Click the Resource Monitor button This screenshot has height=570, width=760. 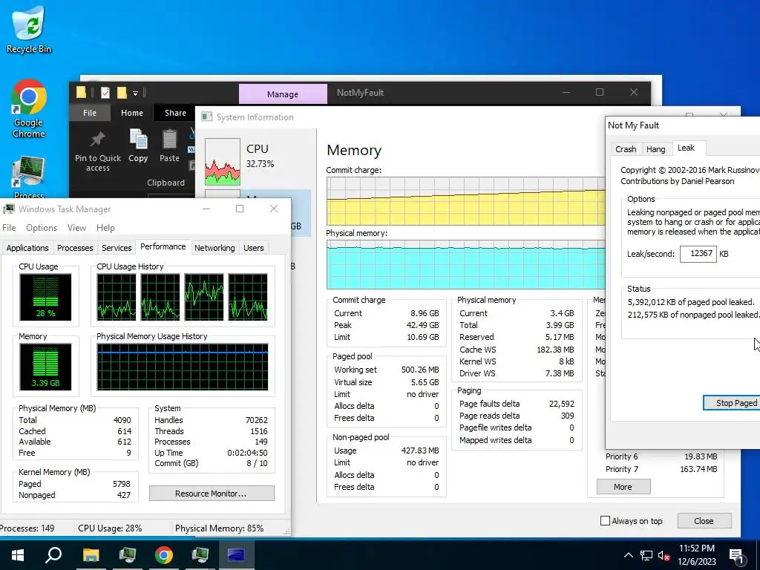pyautogui.click(x=212, y=494)
